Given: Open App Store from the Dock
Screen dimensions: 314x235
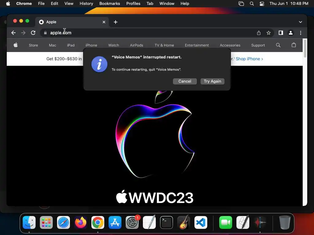Looking at the screenshot, I should pos(115,222).
